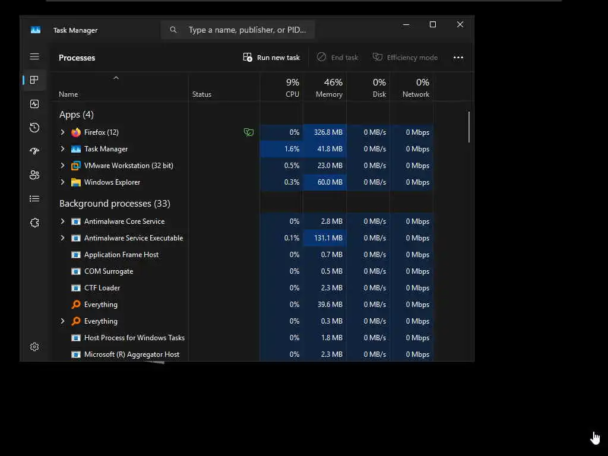Select the Processes sidebar icon
Viewport: 608px width, 456px height.
pyautogui.click(x=34, y=80)
